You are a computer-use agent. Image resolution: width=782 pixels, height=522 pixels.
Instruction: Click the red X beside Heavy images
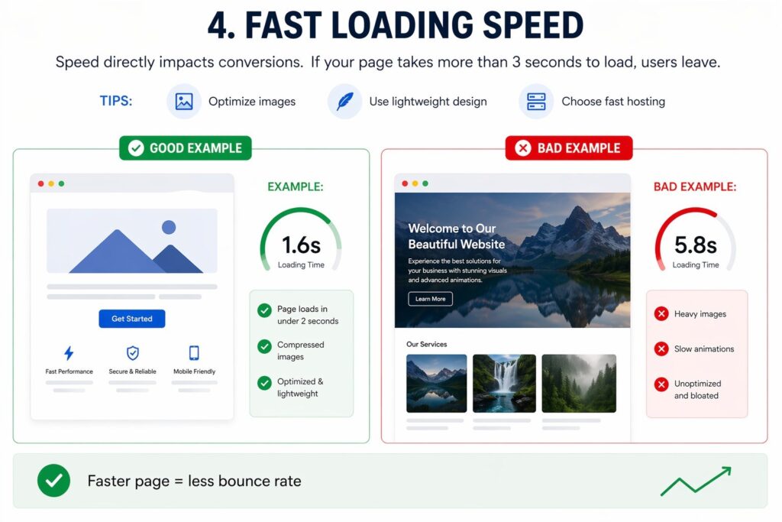(x=661, y=314)
